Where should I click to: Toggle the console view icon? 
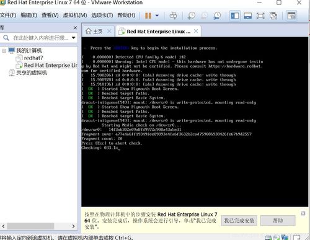pyautogui.click(x=291, y=16)
